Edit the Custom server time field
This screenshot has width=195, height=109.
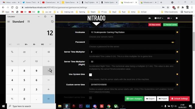[132, 84]
